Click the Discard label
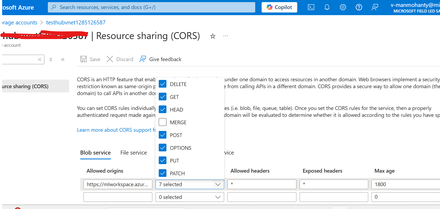The height and width of the screenshot is (209, 440). pos(125,59)
